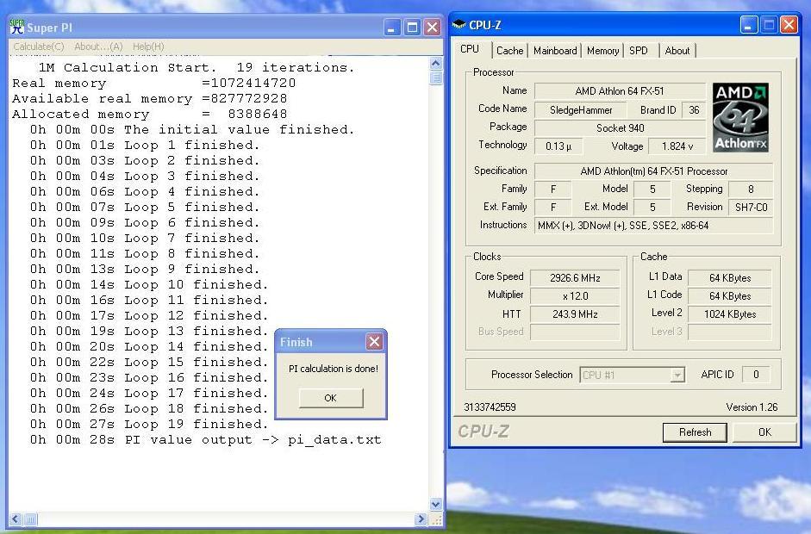The height and width of the screenshot is (534, 811).
Task: Click the HTT value 243.9 MHz
Action: tap(575, 314)
